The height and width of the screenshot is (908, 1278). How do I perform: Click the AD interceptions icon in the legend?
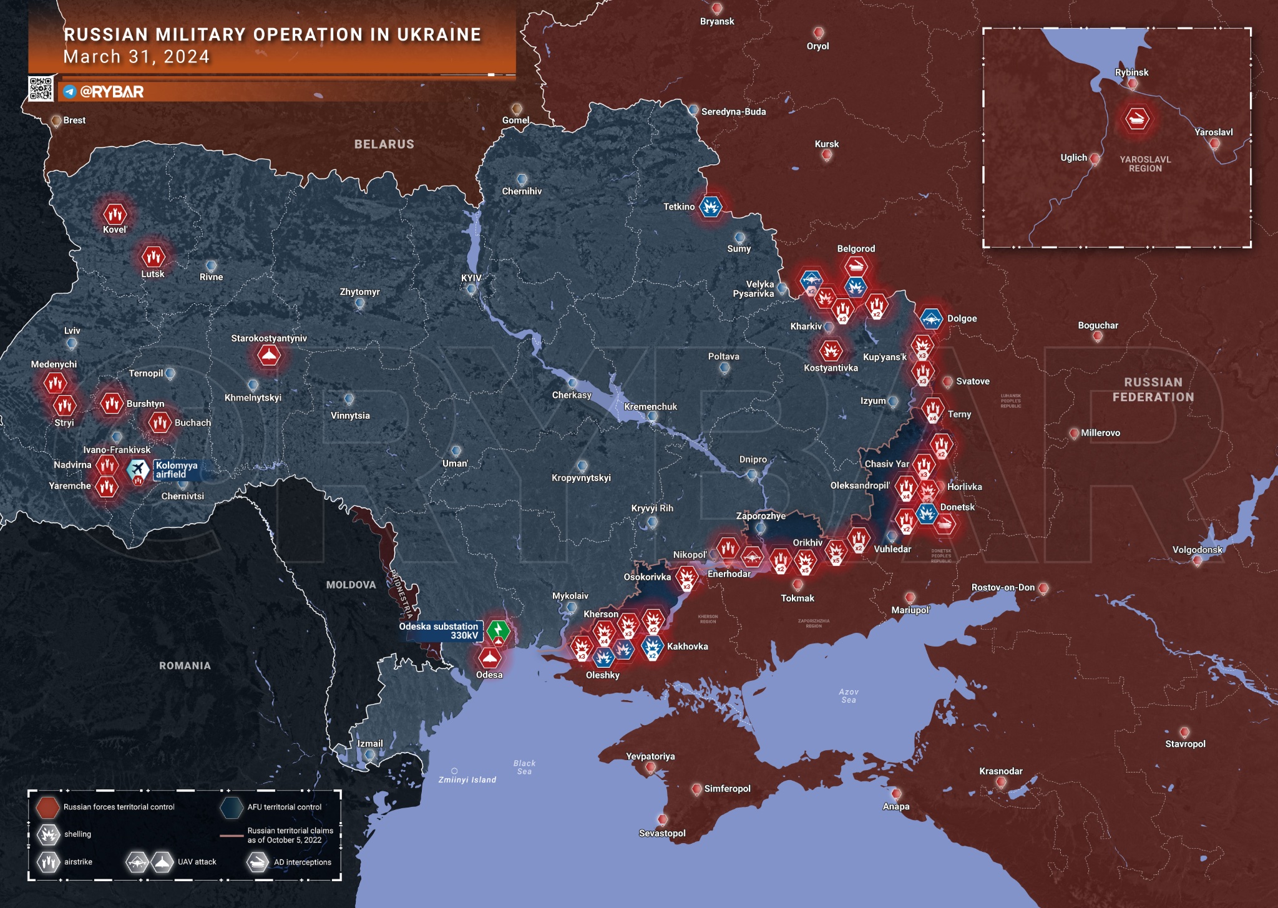point(257,862)
